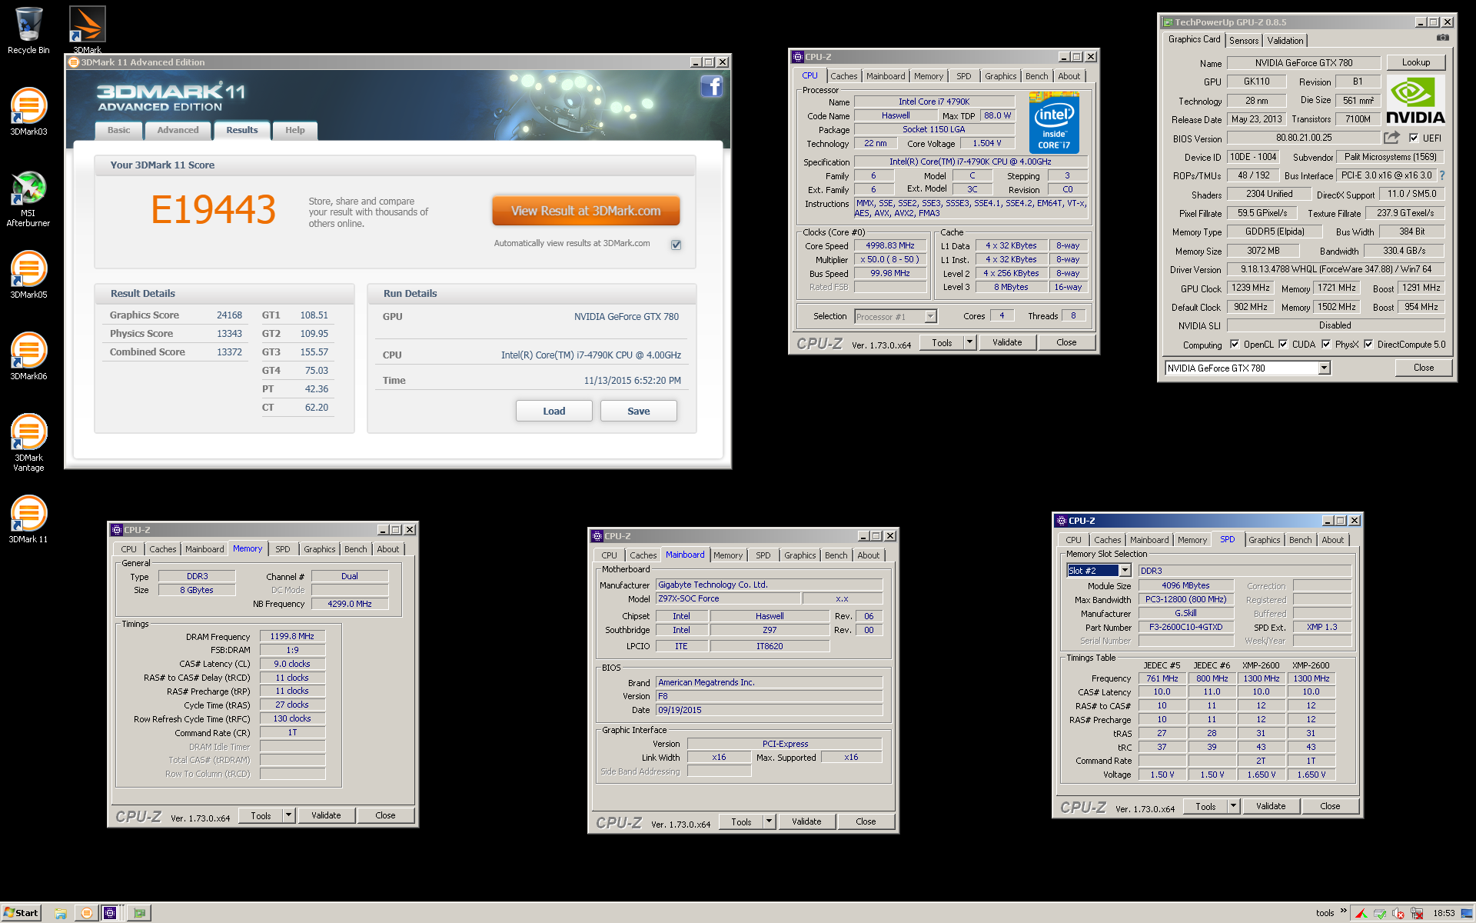The width and height of the screenshot is (1476, 923).
Task: Open the GPU selection dropdown in GPU-Z
Action: (x=1325, y=368)
